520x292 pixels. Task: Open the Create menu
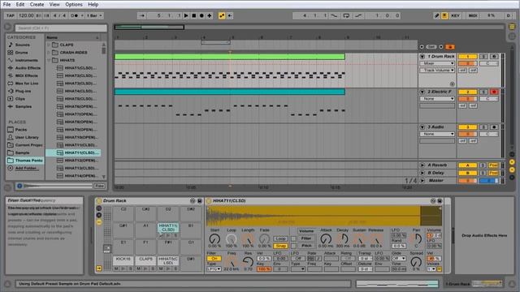[x=37, y=4]
